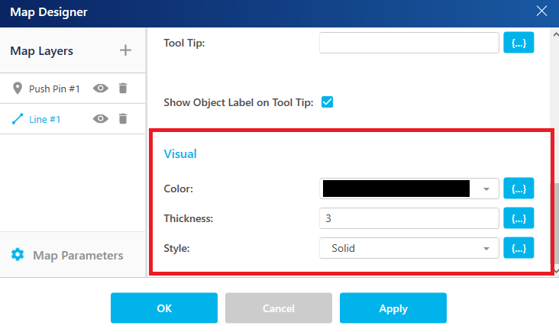
Task: Click the OK button
Action: [164, 308]
